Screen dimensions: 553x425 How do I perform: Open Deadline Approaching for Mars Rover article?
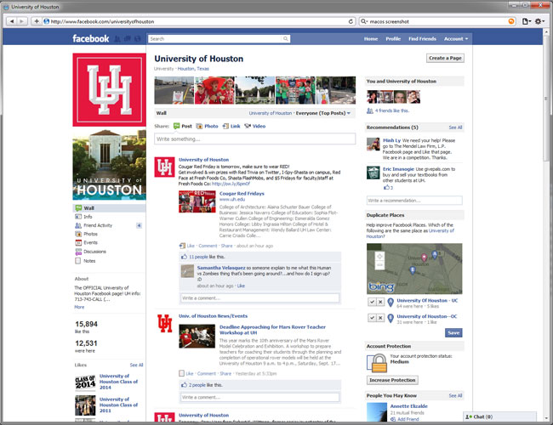click(272, 330)
